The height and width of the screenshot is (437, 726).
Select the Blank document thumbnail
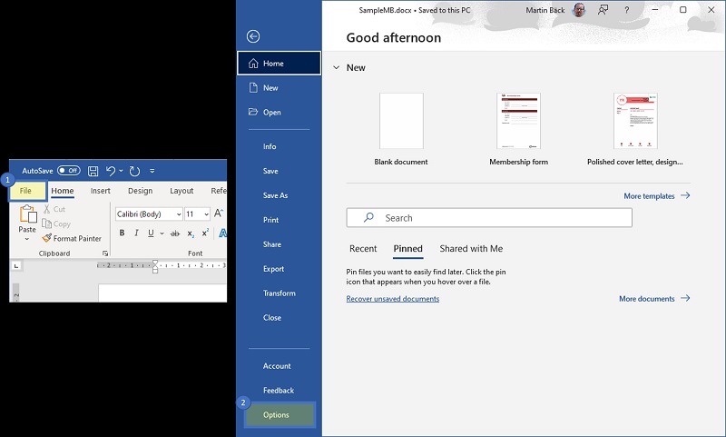(401, 121)
